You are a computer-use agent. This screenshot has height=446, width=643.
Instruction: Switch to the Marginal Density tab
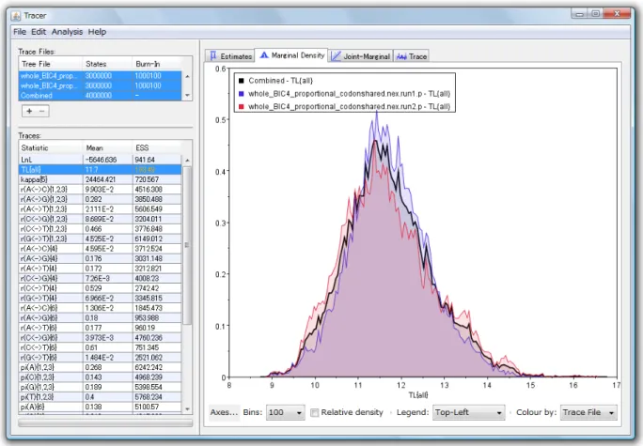[x=291, y=54]
